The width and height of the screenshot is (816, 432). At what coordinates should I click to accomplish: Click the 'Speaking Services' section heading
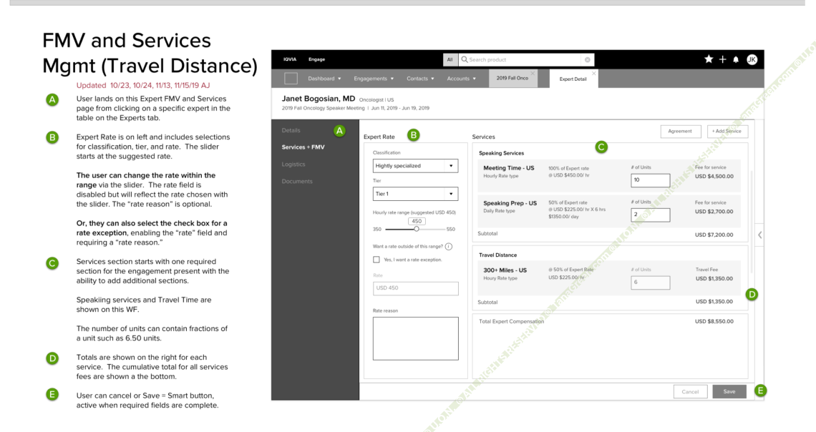point(501,153)
